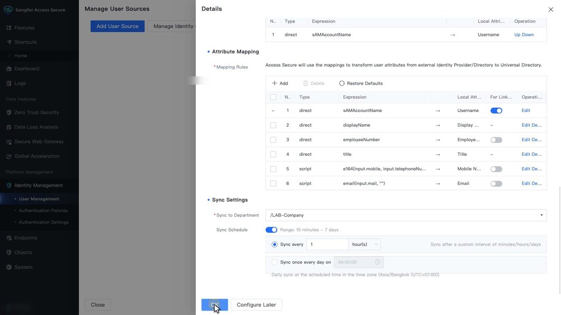Select the Sync once every day radio button

(274, 262)
